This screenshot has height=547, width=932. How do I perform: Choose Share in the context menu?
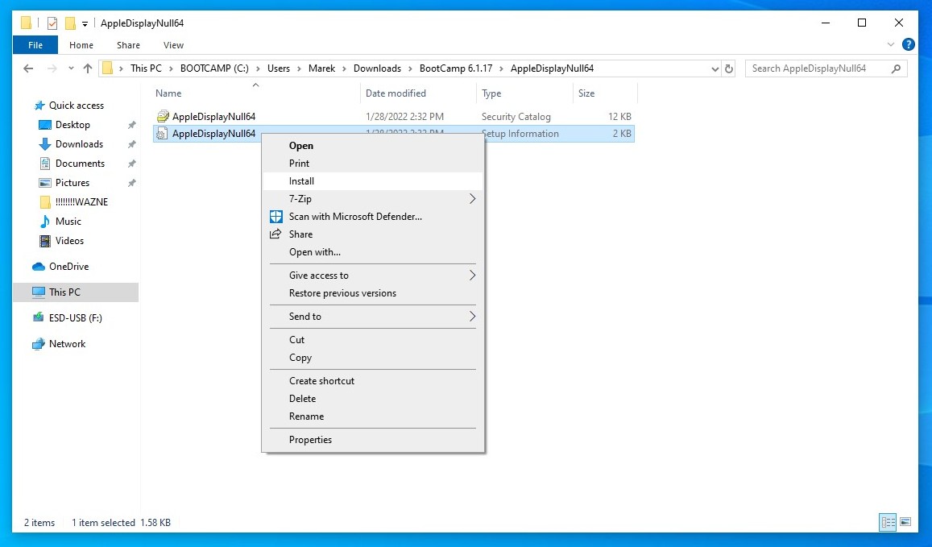(373, 234)
